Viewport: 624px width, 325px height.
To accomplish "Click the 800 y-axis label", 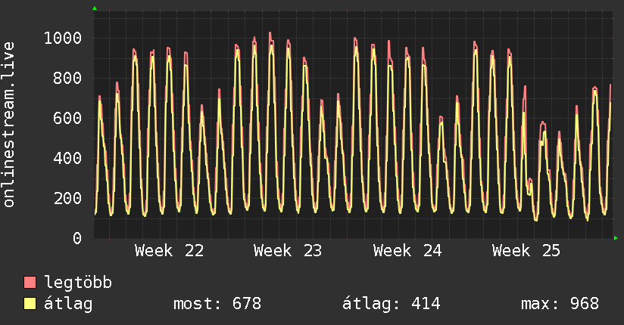I will pos(67,79).
